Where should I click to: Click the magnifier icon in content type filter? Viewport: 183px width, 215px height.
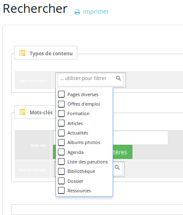[x=118, y=78]
